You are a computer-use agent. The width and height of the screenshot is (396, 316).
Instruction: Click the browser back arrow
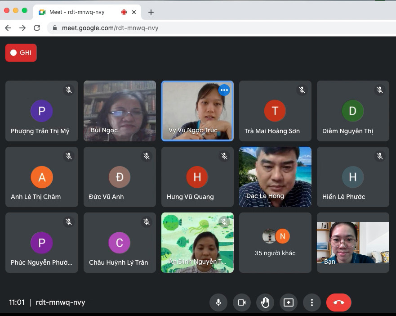[x=9, y=28]
